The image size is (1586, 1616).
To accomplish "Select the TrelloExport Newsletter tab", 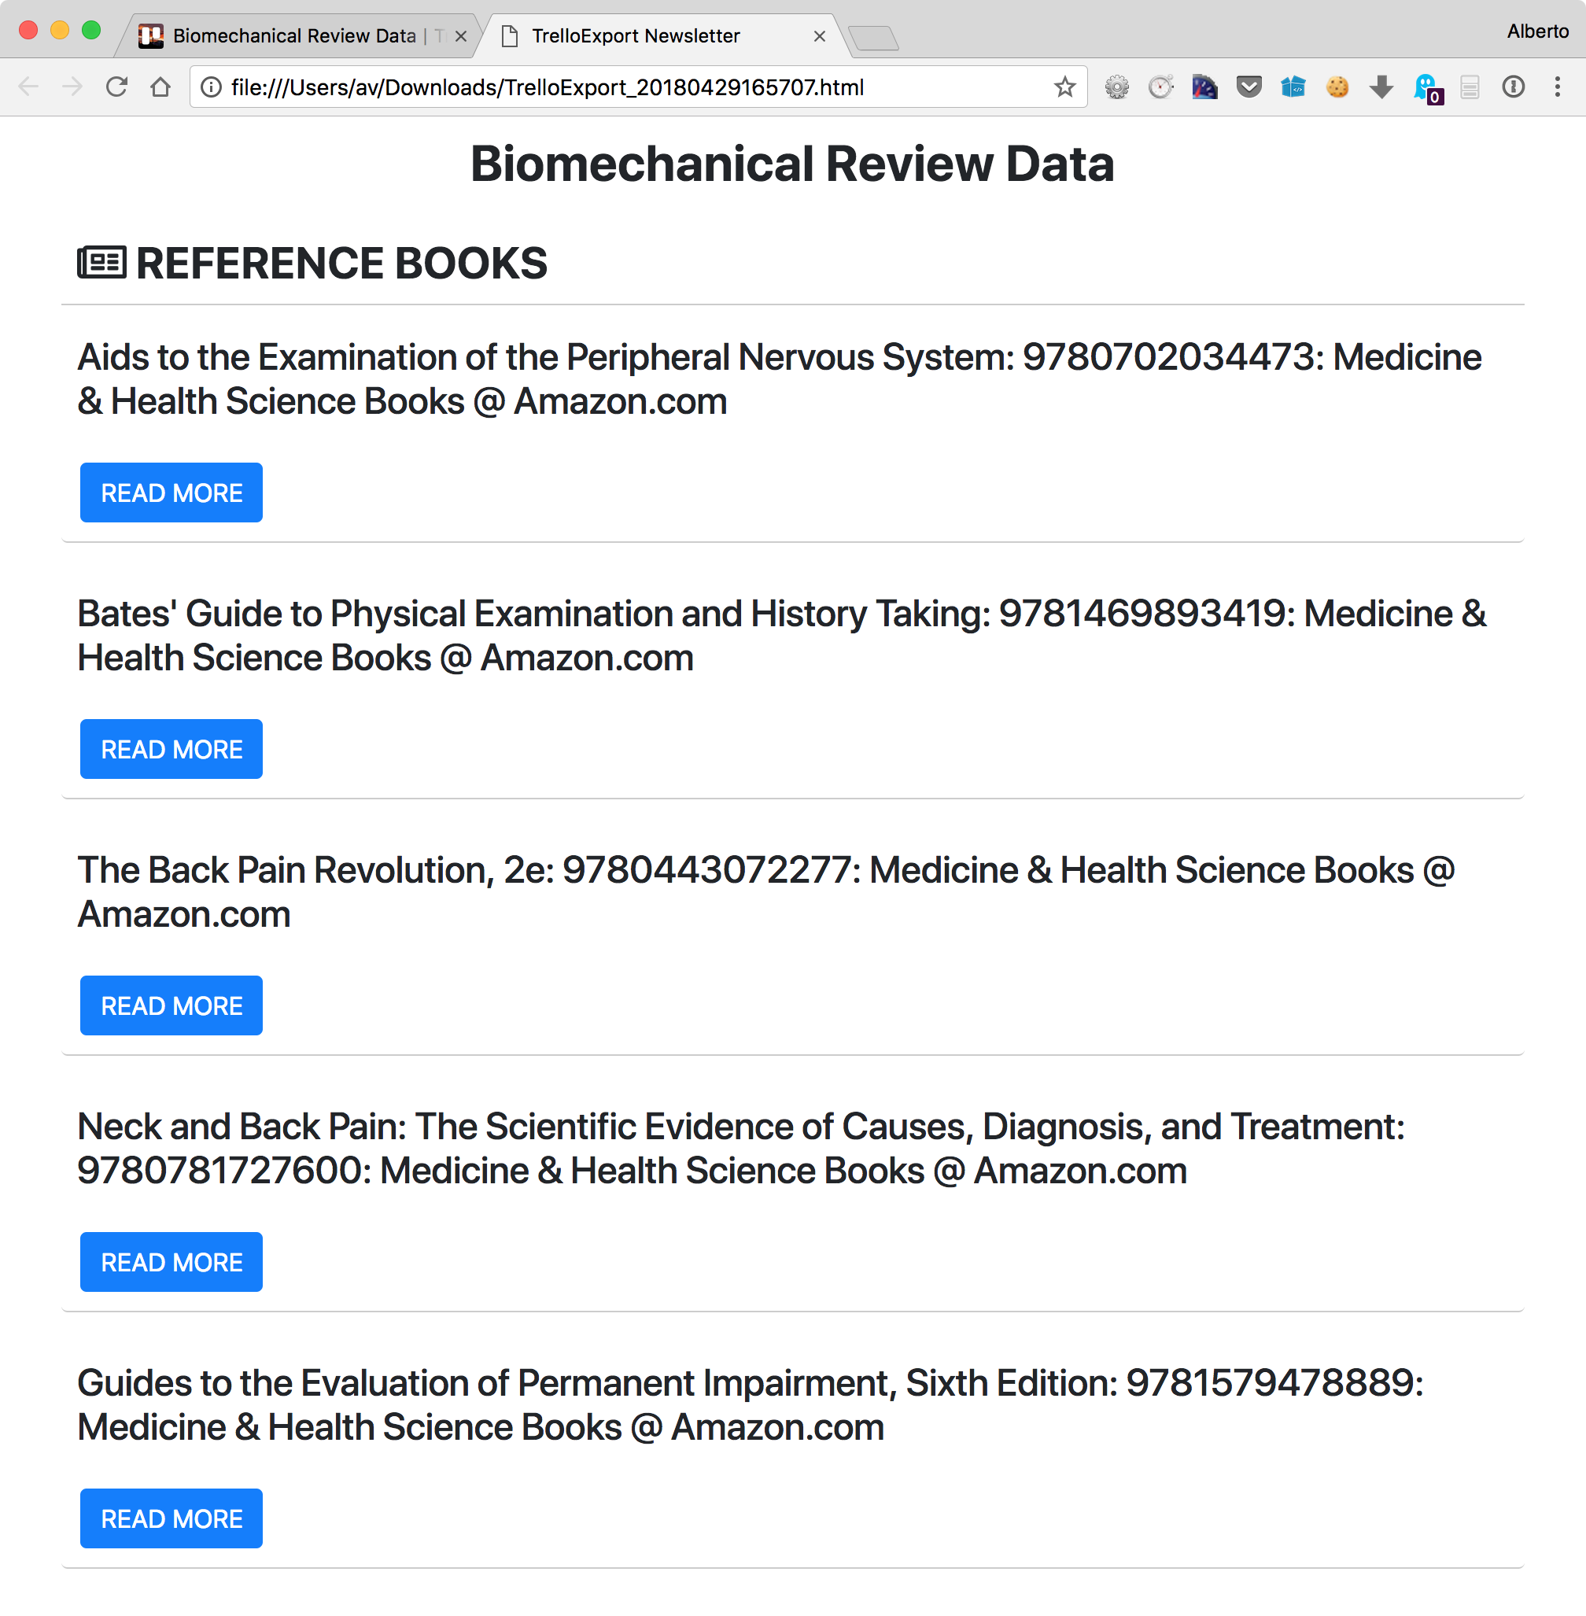I will click(635, 36).
